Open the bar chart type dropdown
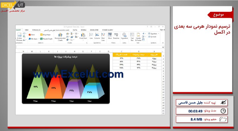 72,33
